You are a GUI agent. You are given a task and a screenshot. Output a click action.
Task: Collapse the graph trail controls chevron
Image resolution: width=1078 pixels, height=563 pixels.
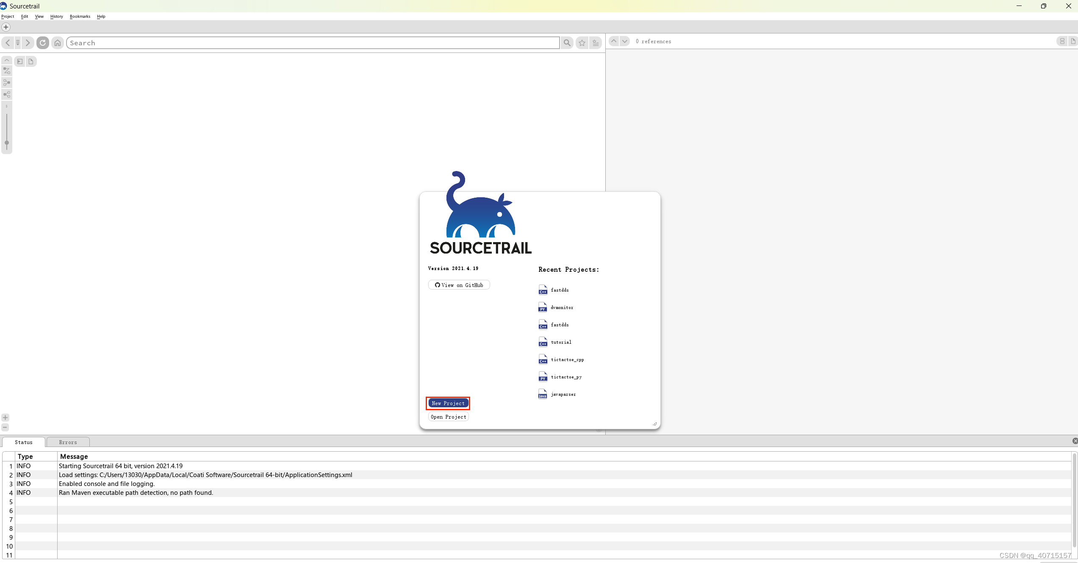coord(7,60)
